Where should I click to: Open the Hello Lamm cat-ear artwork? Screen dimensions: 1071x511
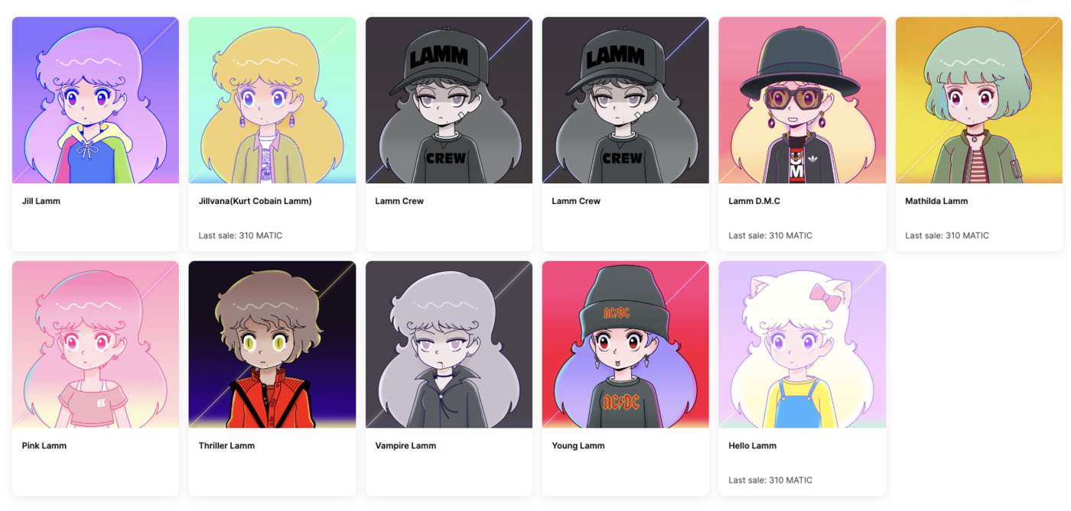(x=802, y=344)
